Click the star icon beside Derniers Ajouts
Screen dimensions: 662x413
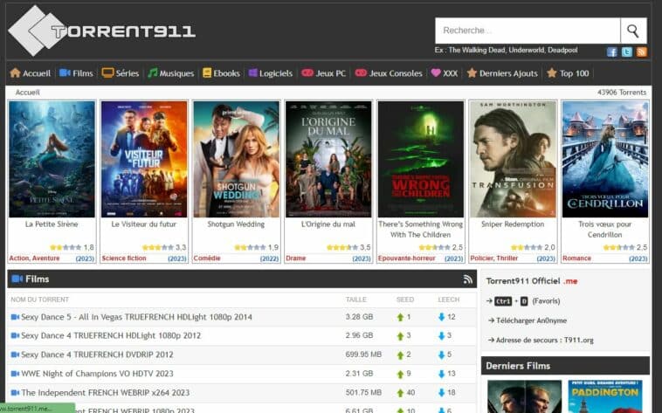click(472, 73)
